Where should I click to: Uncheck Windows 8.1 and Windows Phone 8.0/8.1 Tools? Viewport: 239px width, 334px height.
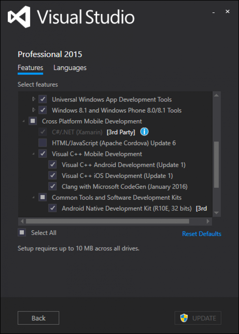click(42, 110)
